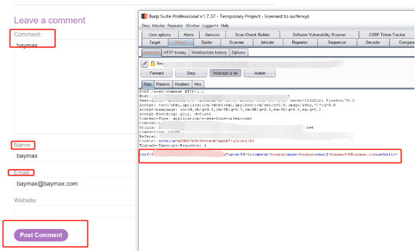Open the HTTP history sub-tab
The width and height of the screenshot is (416, 251).
175,53
